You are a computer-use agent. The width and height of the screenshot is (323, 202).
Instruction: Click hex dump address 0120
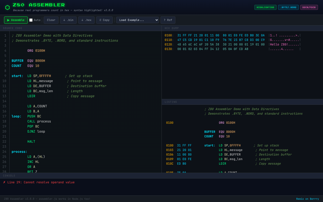click(x=168, y=44)
